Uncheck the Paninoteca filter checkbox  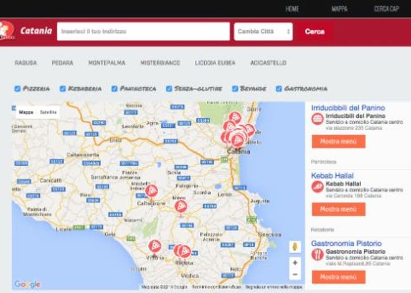pyautogui.click(x=115, y=89)
